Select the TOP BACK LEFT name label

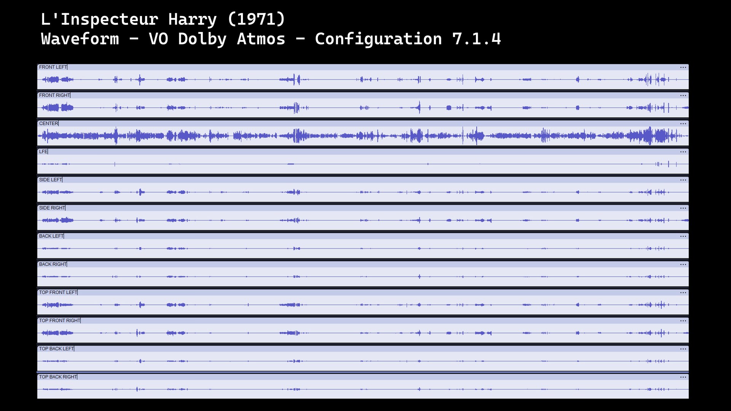(56, 349)
